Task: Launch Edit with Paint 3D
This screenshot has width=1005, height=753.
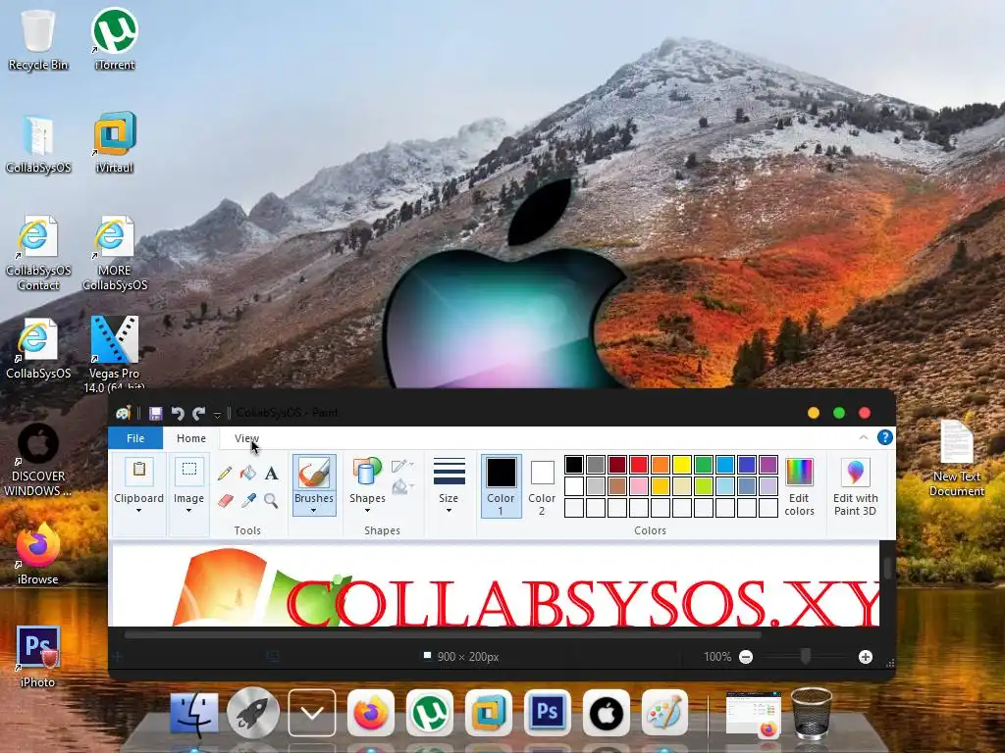Action: click(x=855, y=486)
